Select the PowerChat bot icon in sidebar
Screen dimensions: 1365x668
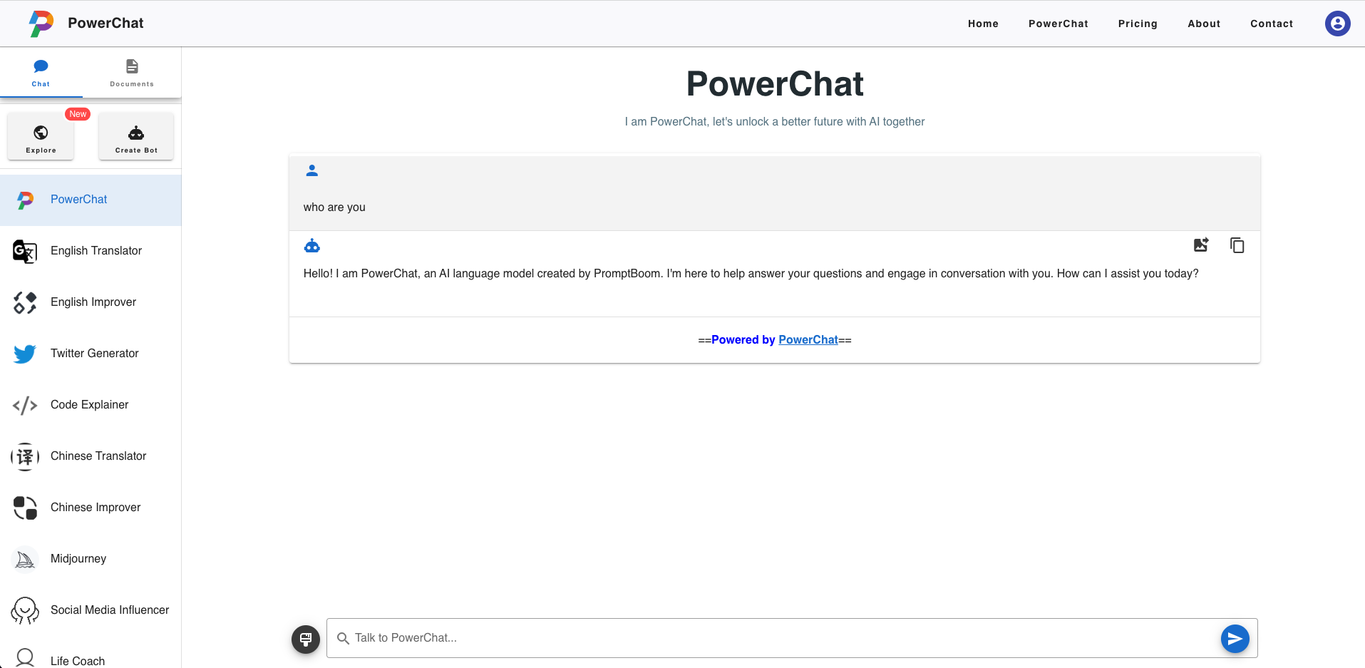[x=25, y=200]
